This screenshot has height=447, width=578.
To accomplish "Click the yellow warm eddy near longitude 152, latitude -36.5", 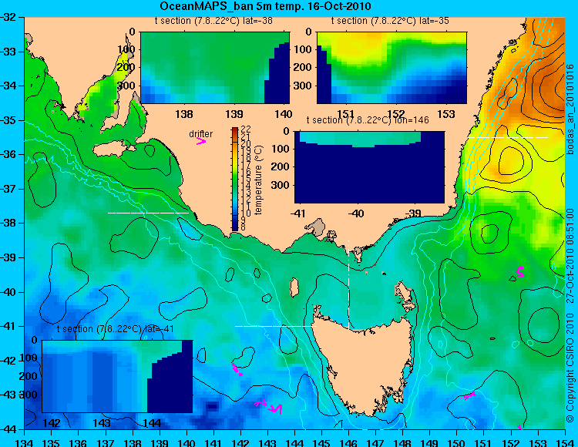I will [510, 162].
